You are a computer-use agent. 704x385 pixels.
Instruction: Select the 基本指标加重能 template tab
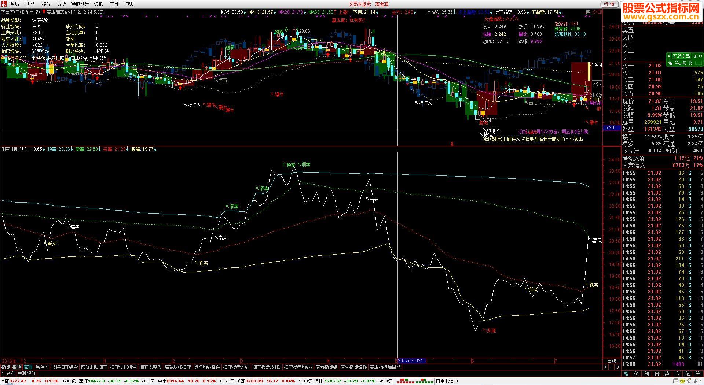pyautogui.click(x=385, y=367)
